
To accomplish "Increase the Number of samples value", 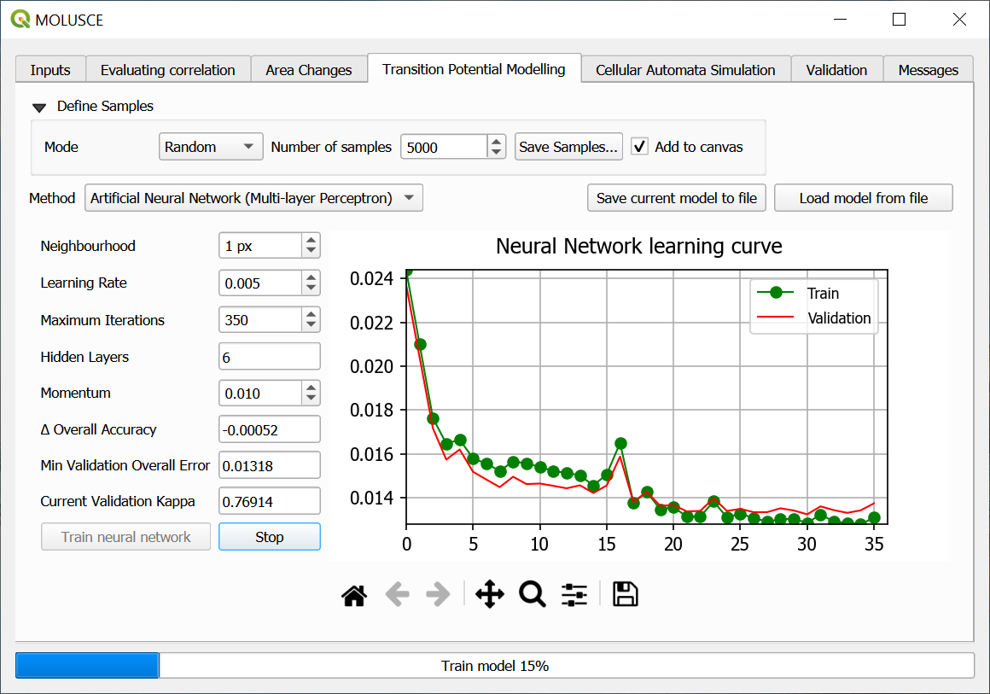I will tap(496, 142).
